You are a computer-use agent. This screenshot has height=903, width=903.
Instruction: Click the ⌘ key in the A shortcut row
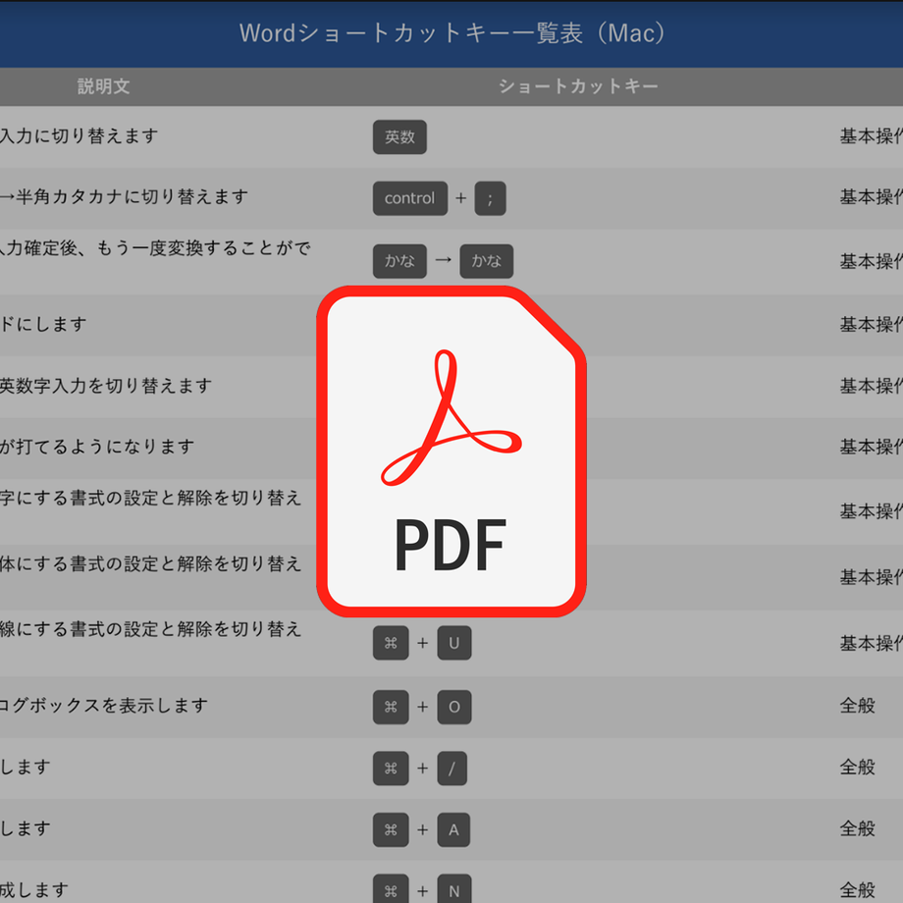tap(391, 829)
